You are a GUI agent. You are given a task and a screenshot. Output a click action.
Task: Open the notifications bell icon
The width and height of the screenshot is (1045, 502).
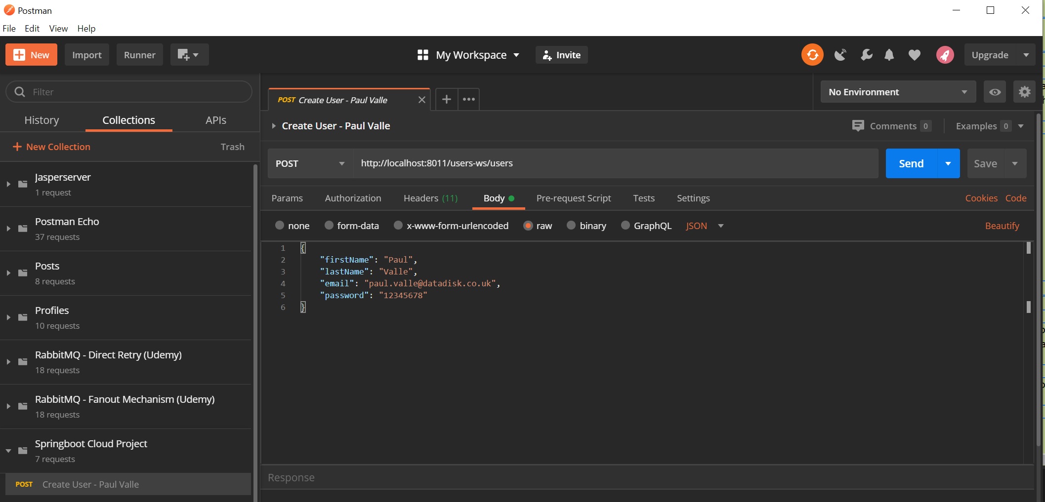889,55
